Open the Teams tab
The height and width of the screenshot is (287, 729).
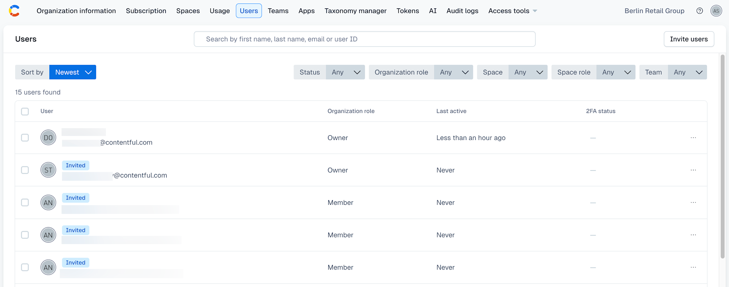point(278,11)
